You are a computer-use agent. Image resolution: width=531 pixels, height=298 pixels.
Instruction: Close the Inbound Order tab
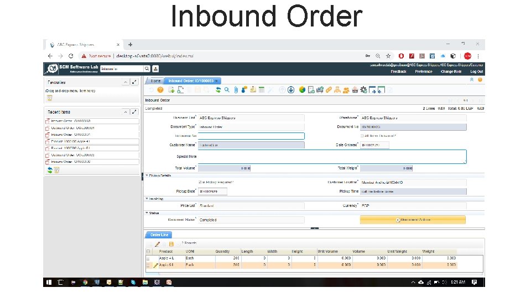[x=216, y=81]
